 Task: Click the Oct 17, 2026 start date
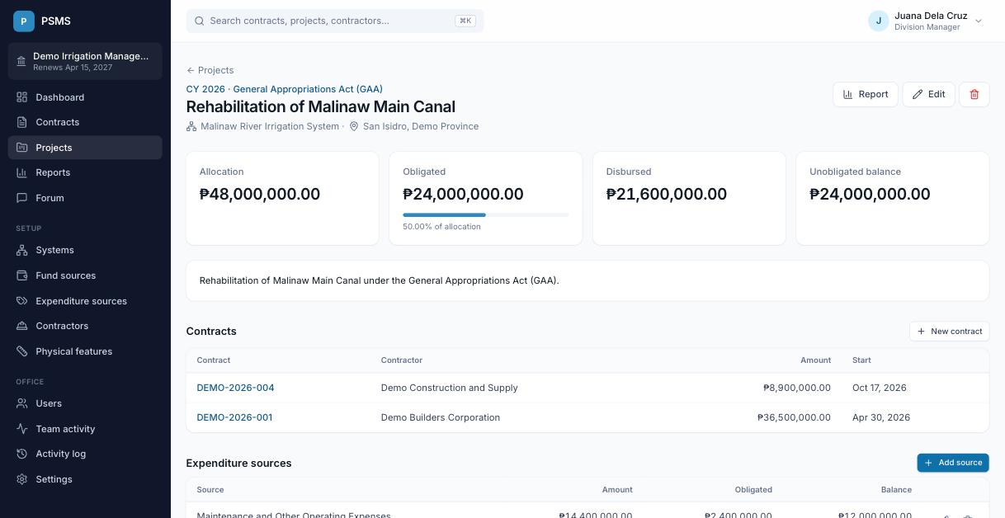880,388
